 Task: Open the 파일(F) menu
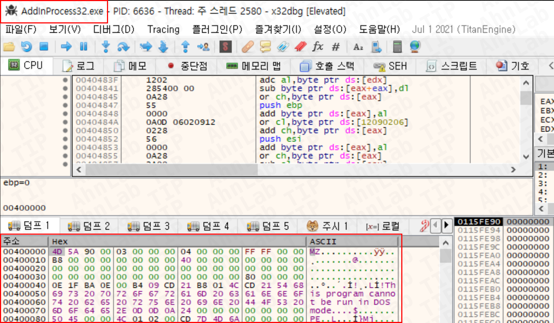tap(21, 29)
